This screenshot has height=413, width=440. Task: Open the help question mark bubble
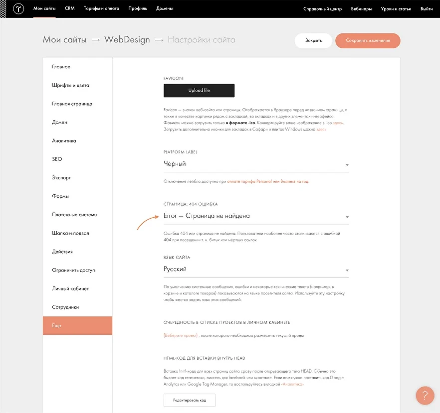[x=425, y=396]
